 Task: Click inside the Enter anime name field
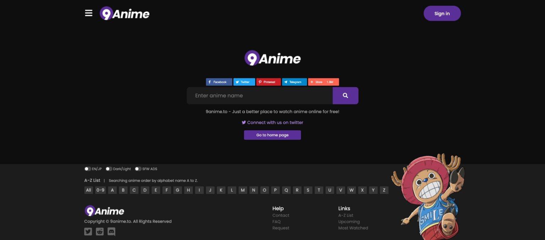click(259, 95)
